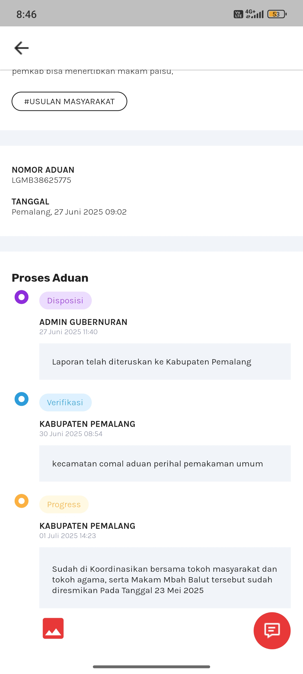The image size is (303, 674).
Task: Tap the Progress status label
Action: coord(64,504)
